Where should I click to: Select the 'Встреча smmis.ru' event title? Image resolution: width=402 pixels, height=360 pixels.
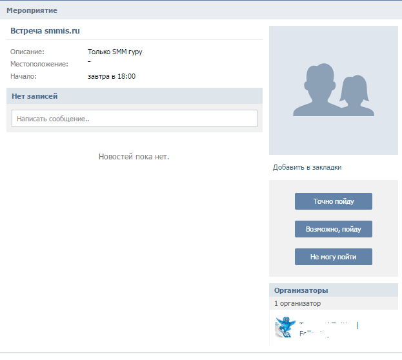coord(45,31)
